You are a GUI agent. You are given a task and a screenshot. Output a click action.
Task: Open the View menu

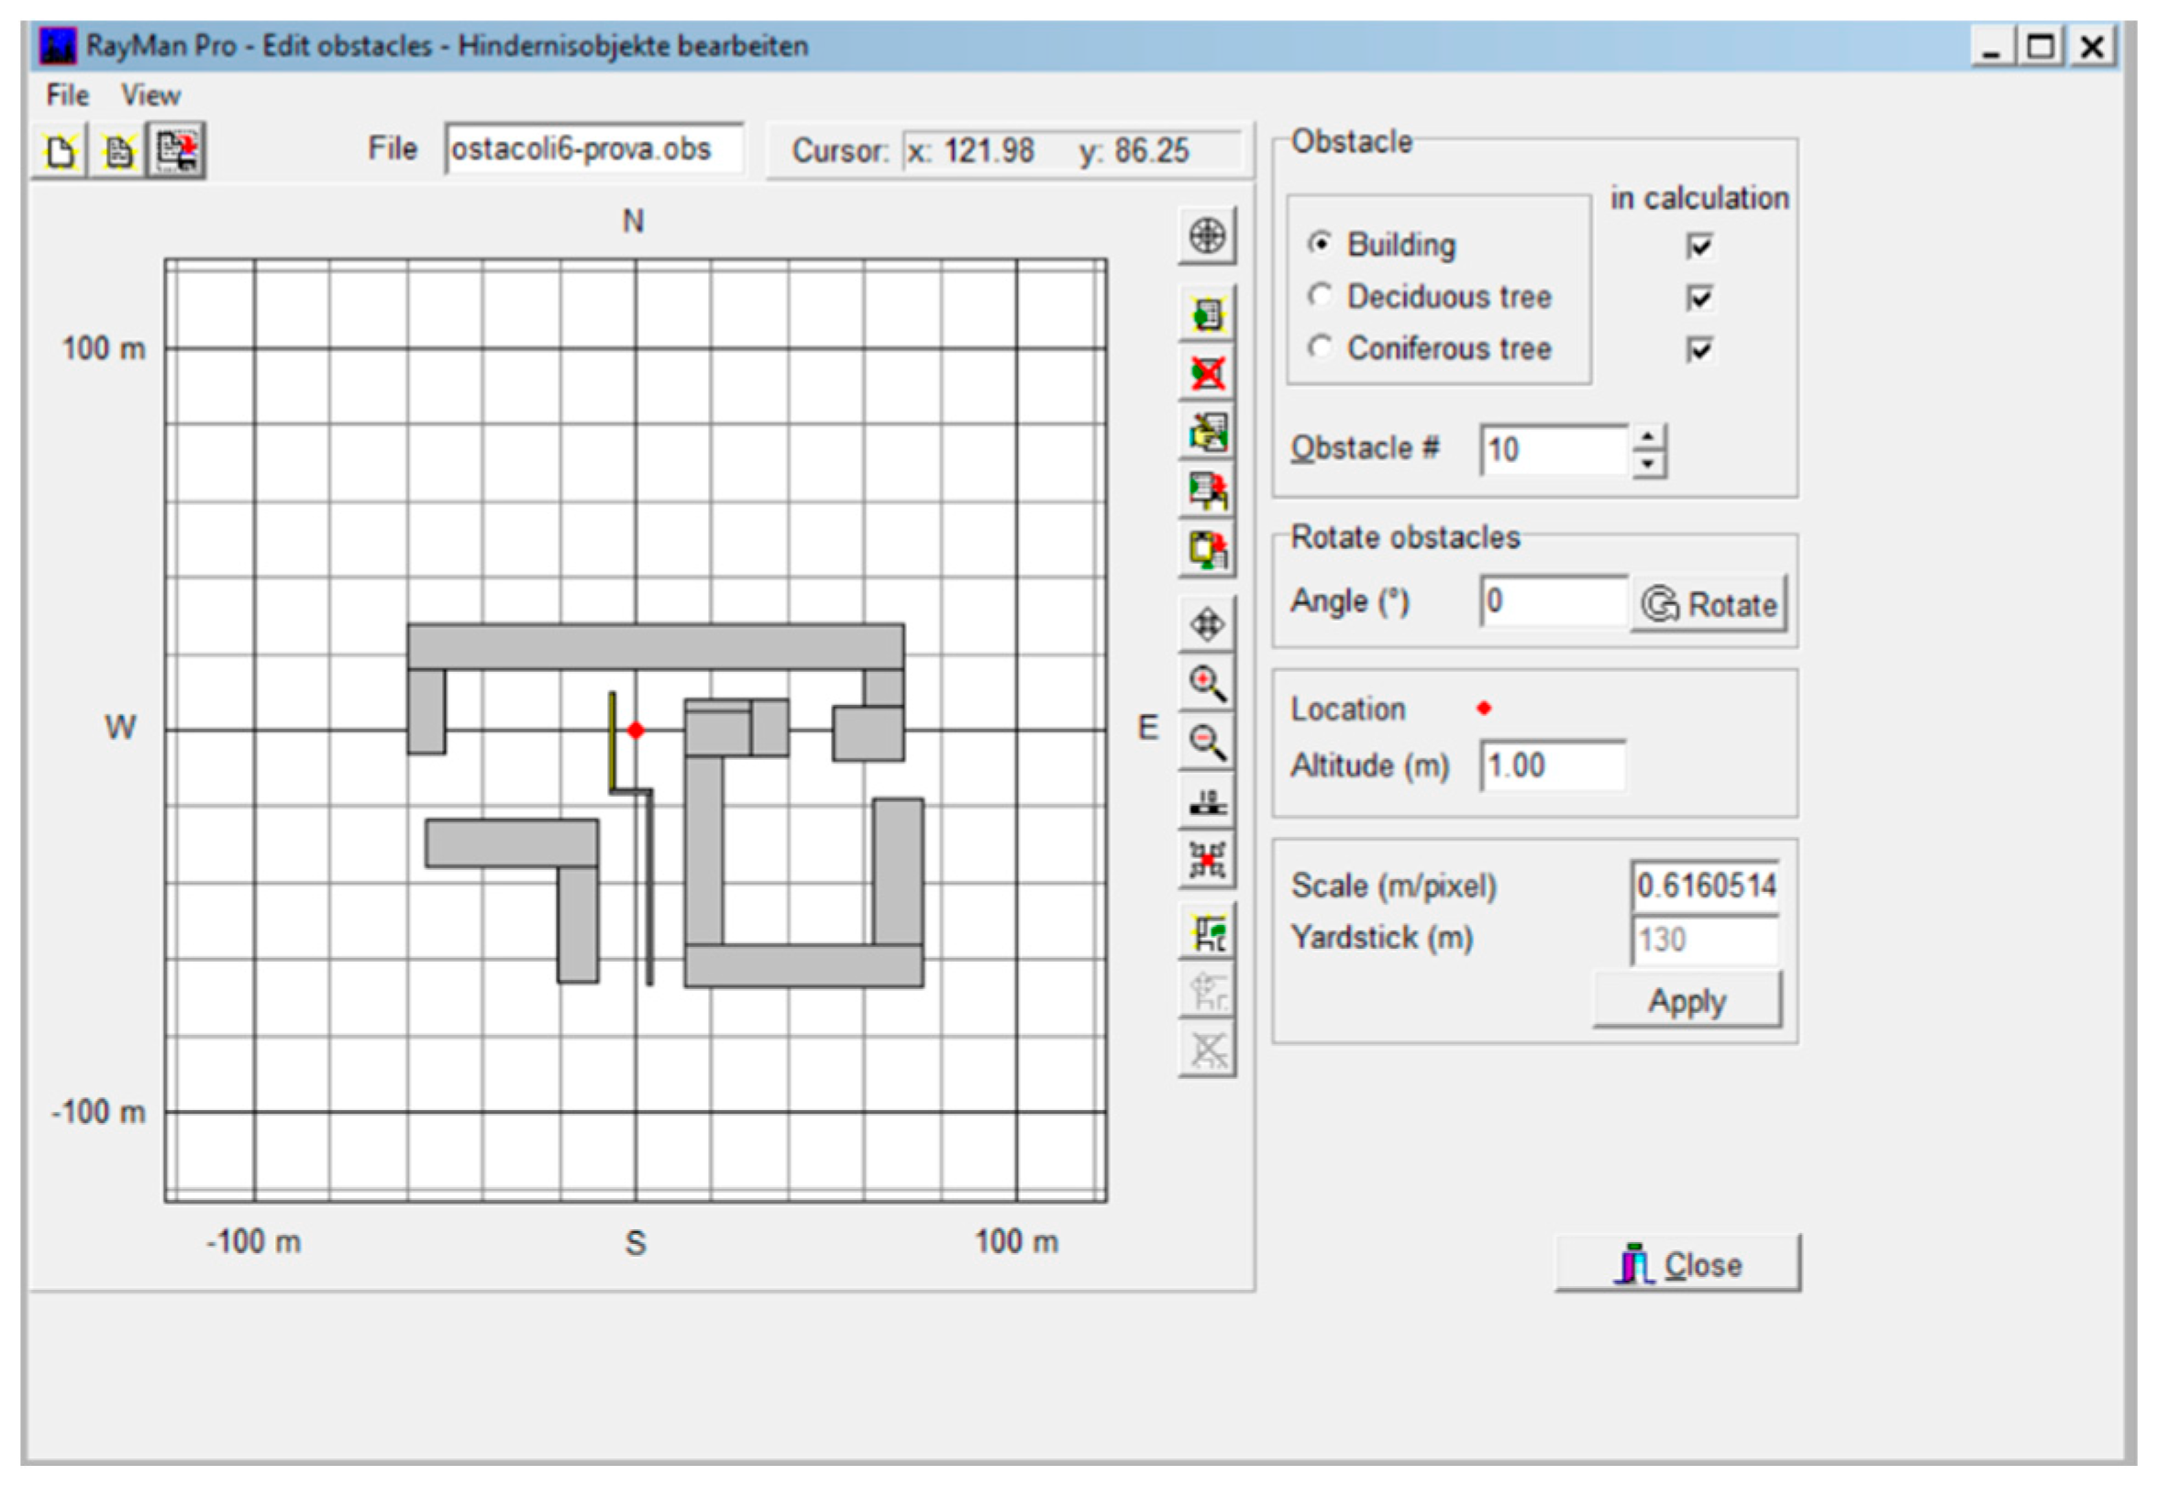point(150,95)
